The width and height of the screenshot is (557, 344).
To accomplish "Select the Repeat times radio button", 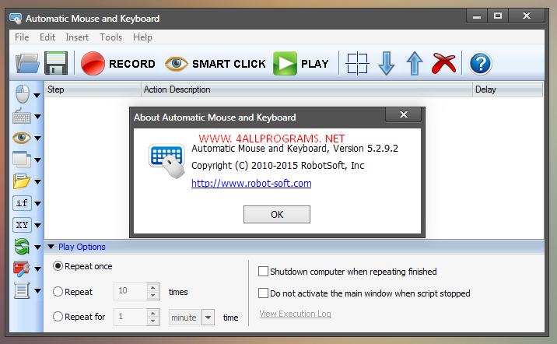I will click(x=58, y=292).
